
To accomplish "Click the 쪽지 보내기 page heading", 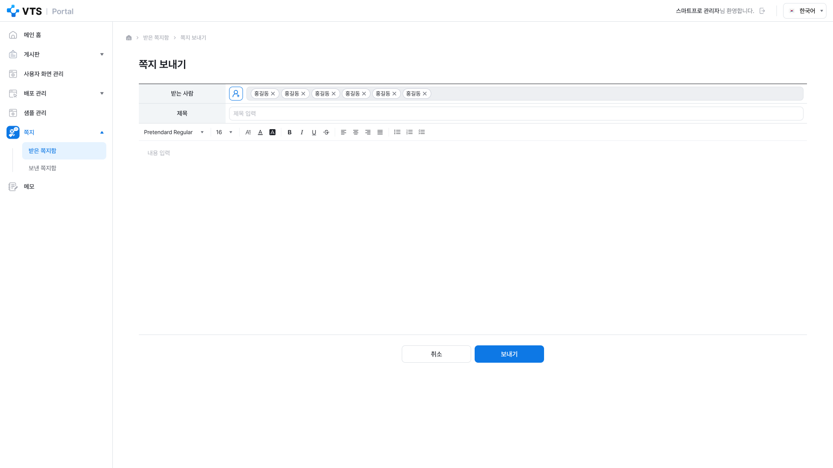I will tap(162, 64).
